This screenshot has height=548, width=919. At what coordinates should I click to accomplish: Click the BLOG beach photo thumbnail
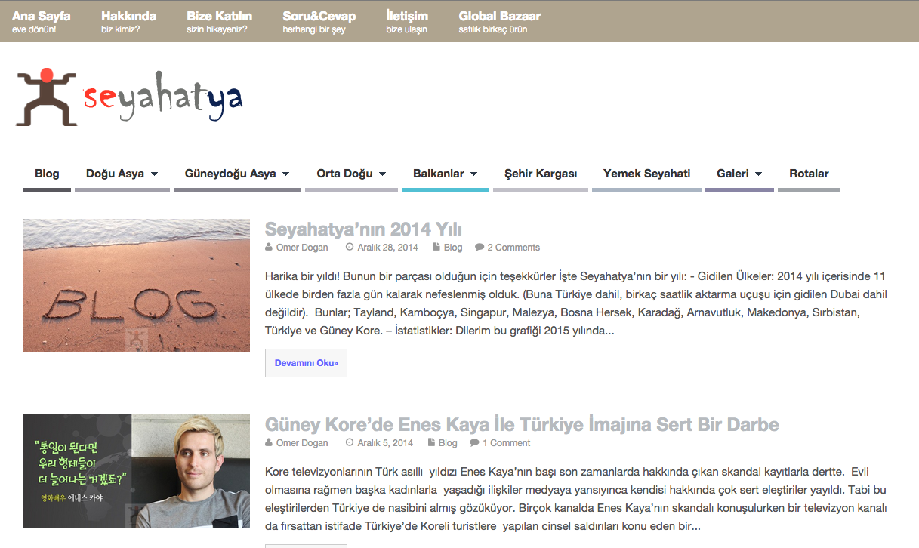point(136,285)
